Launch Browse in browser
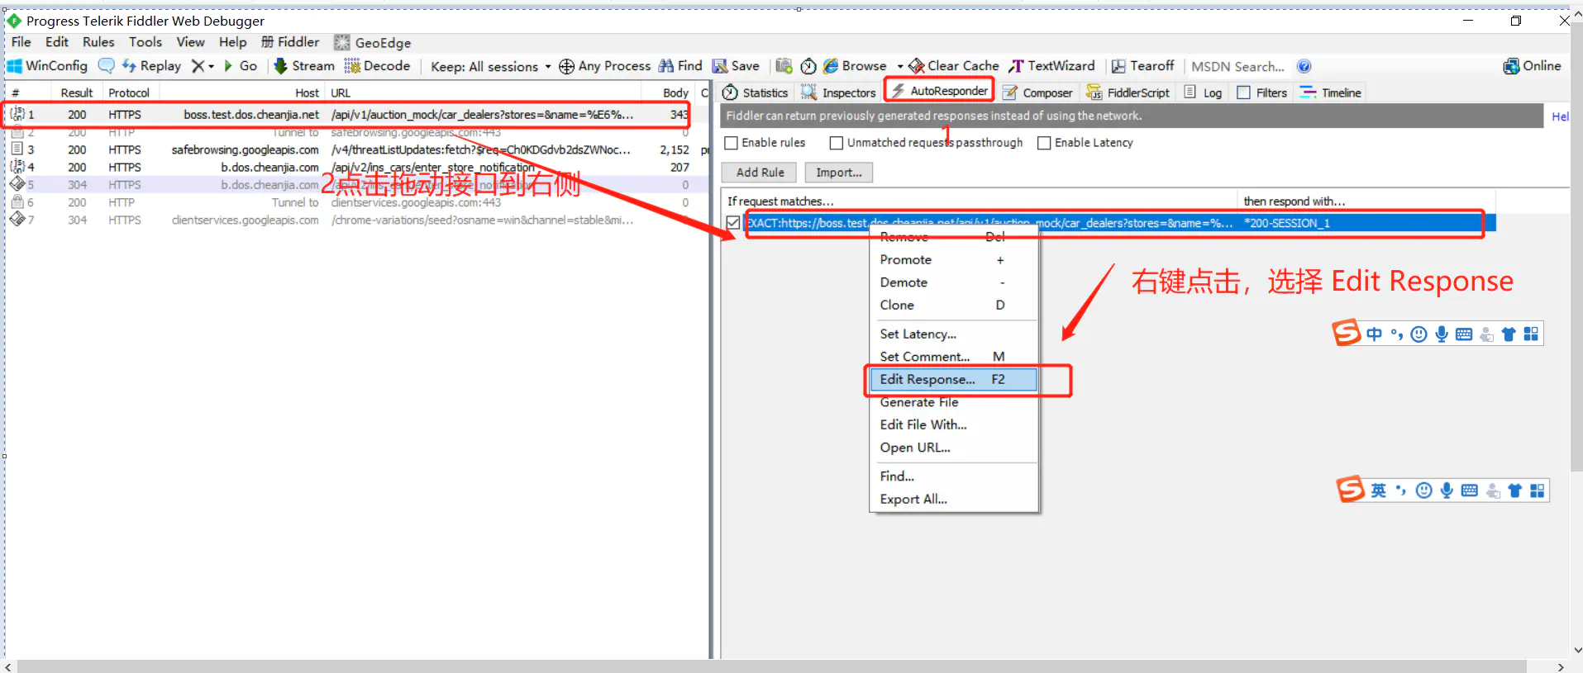The width and height of the screenshot is (1583, 673). (855, 66)
